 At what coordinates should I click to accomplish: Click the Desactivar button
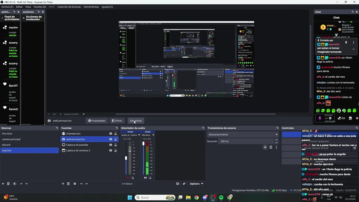pyautogui.click(x=136, y=121)
